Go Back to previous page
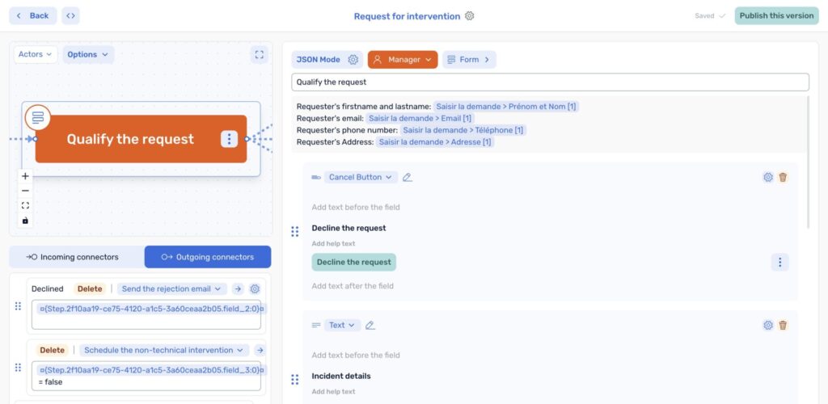 click(33, 15)
